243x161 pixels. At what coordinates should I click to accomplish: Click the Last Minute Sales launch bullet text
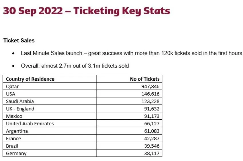(131, 53)
